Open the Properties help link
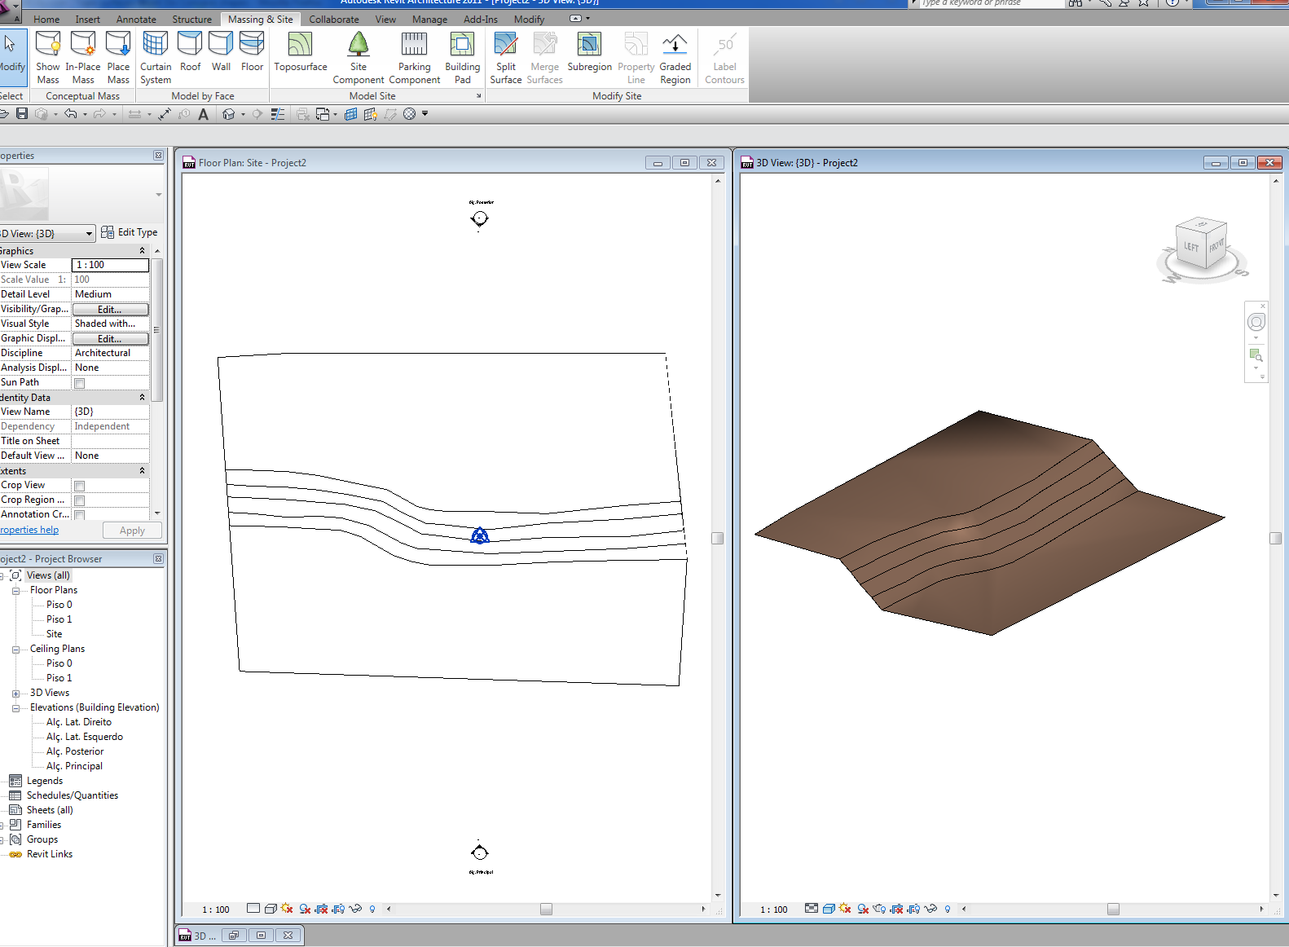This screenshot has width=1289, height=947. click(29, 530)
